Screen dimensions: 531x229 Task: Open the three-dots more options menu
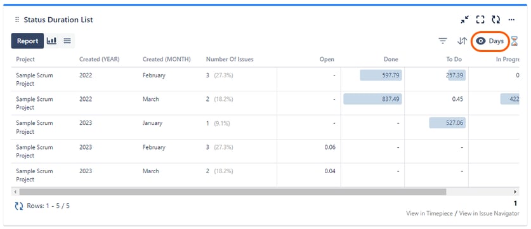click(x=512, y=20)
